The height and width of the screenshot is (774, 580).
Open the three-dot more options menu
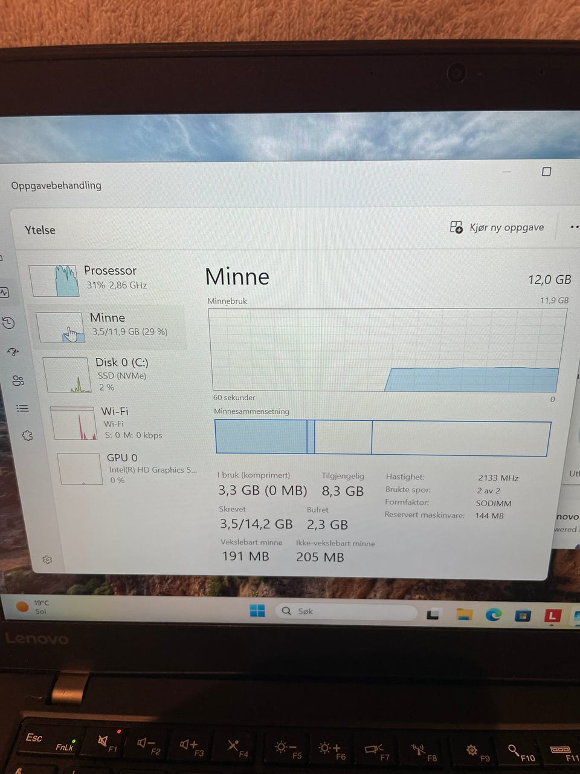[x=574, y=227]
